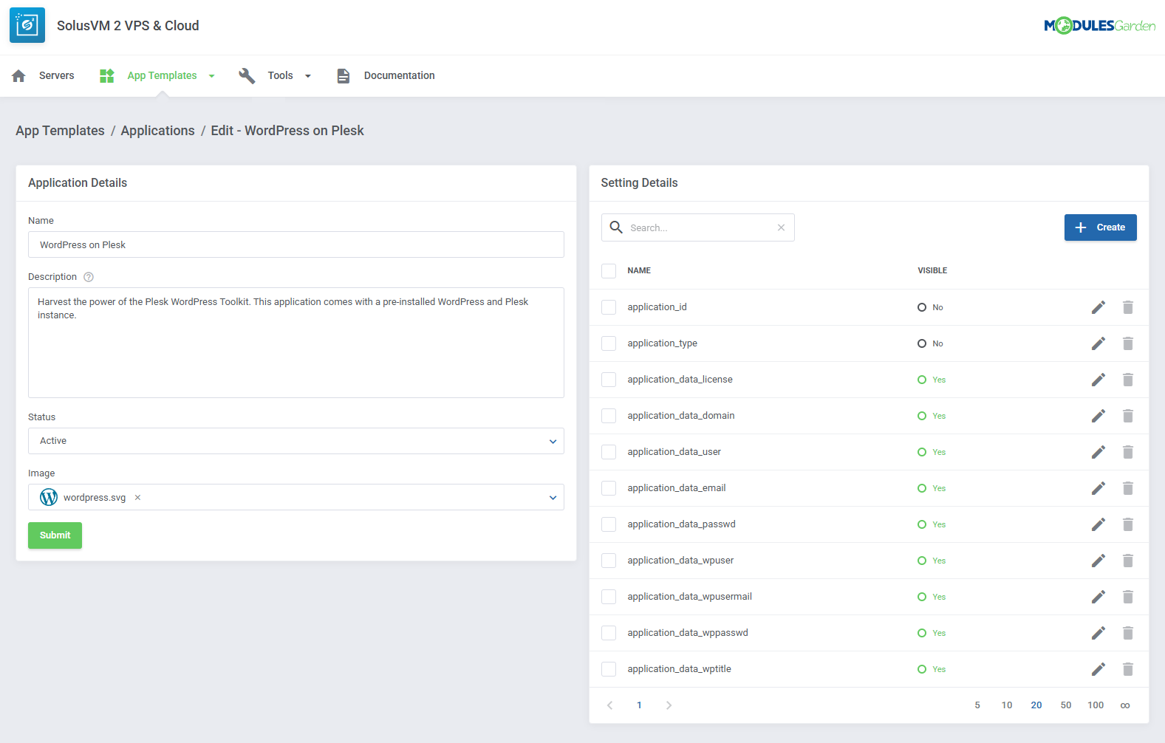Click the App Templates grid icon
The height and width of the screenshot is (743, 1165).
point(107,75)
